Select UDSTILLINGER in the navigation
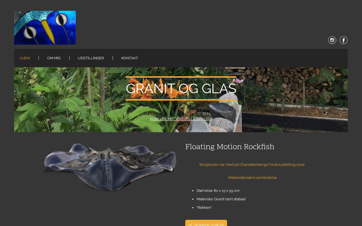Viewport: 362px width, 226px height. 91,58
